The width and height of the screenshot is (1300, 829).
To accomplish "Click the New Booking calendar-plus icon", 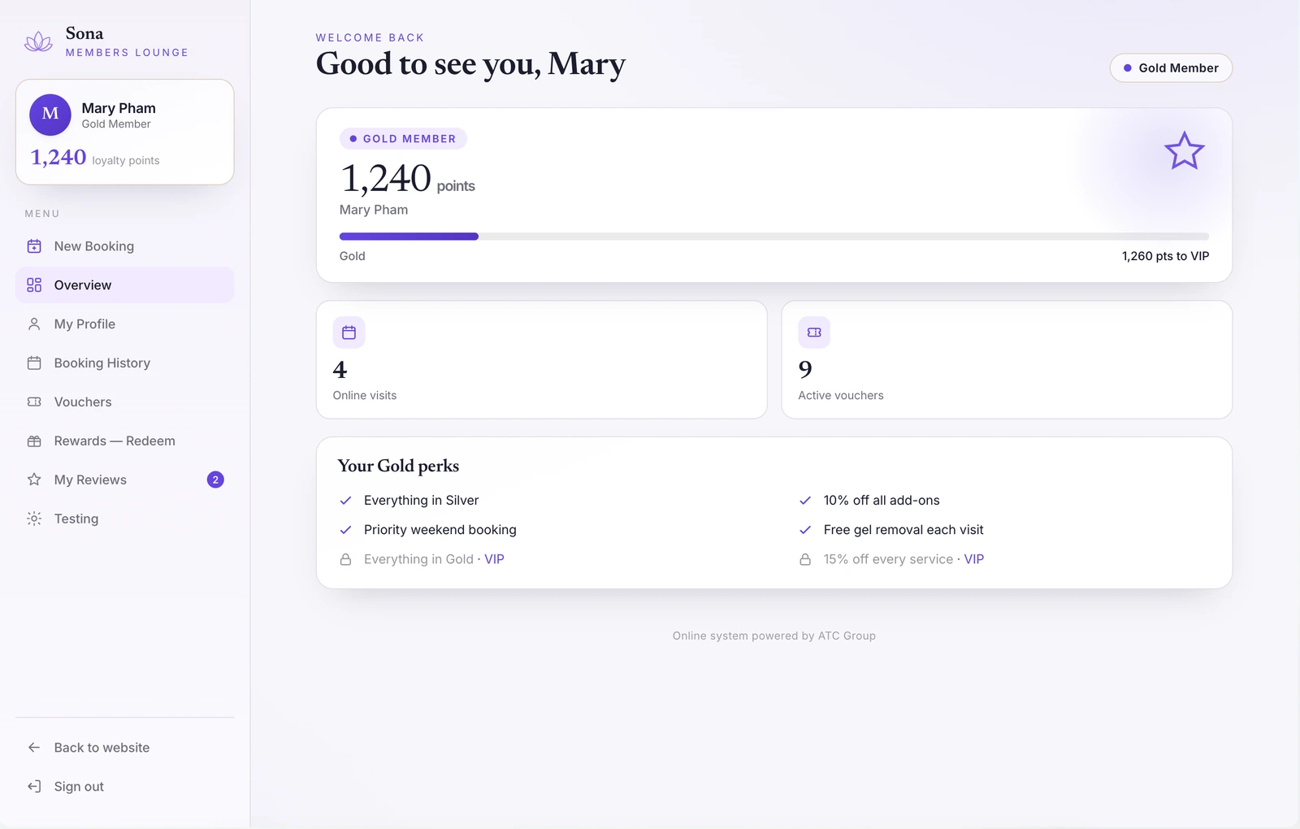I will [x=34, y=246].
